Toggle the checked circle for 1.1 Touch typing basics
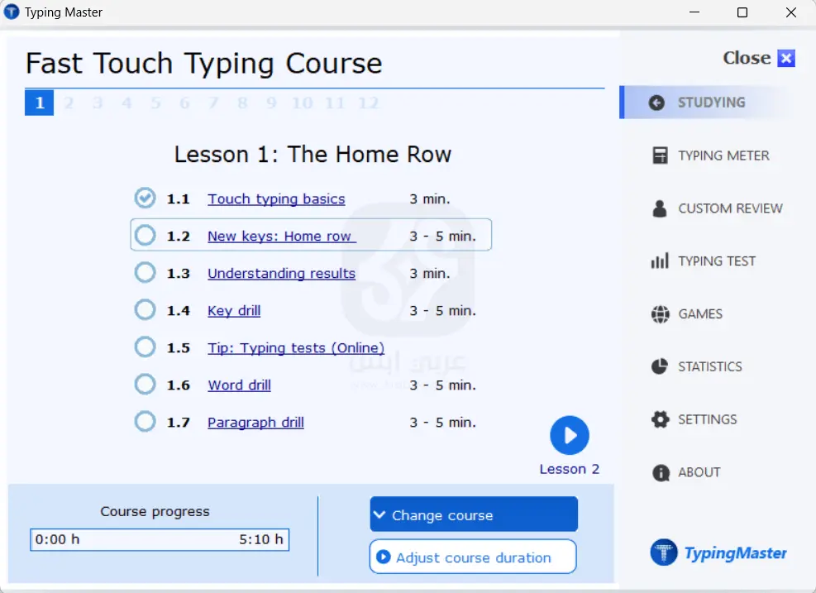The height and width of the screenshot is (593, 816). (x=145, y=198)
